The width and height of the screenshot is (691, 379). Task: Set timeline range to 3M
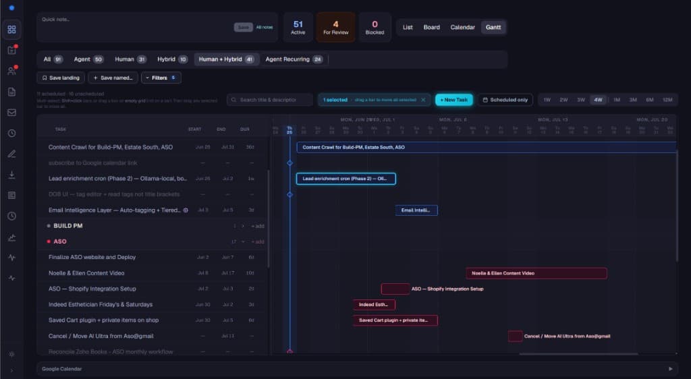pos(633,100)
